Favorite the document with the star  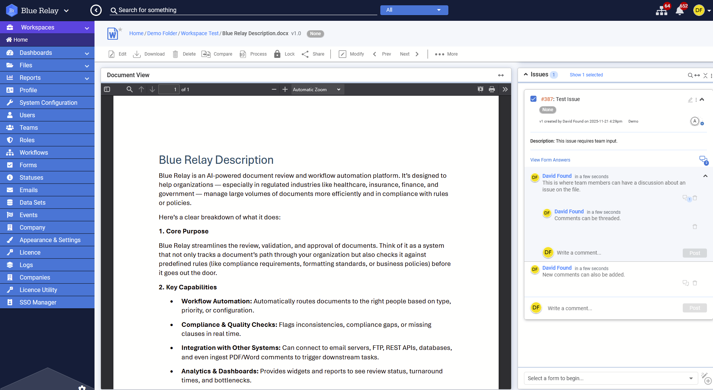pos(120,29)
